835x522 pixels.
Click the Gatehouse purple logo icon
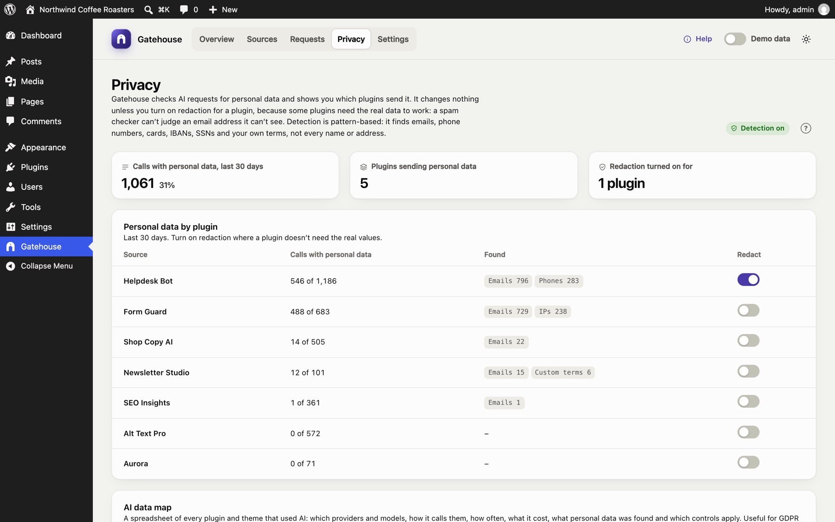pos(121,39)
